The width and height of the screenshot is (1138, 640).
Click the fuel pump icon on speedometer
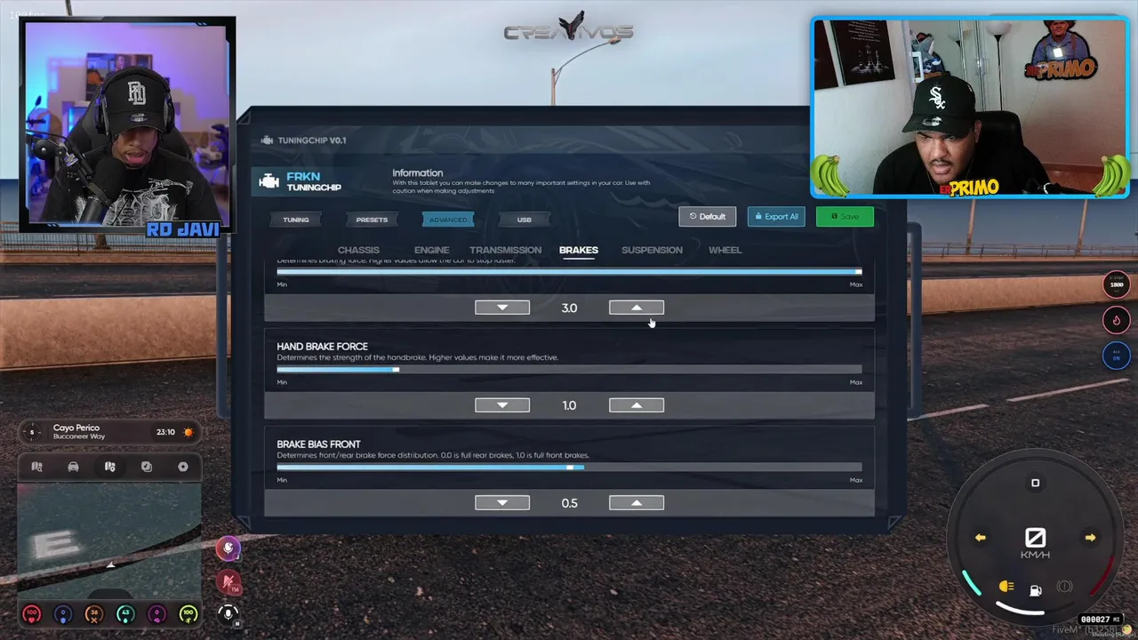point(1036,590)
